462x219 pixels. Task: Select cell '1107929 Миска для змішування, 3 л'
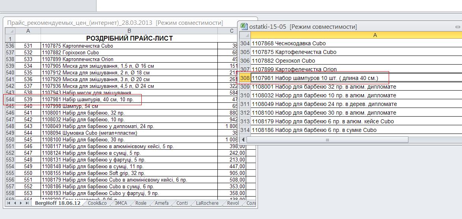tap(129, 79)
